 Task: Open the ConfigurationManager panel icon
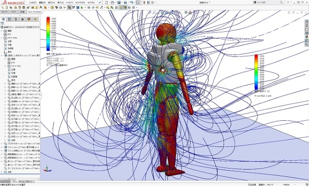coord(16,19)
